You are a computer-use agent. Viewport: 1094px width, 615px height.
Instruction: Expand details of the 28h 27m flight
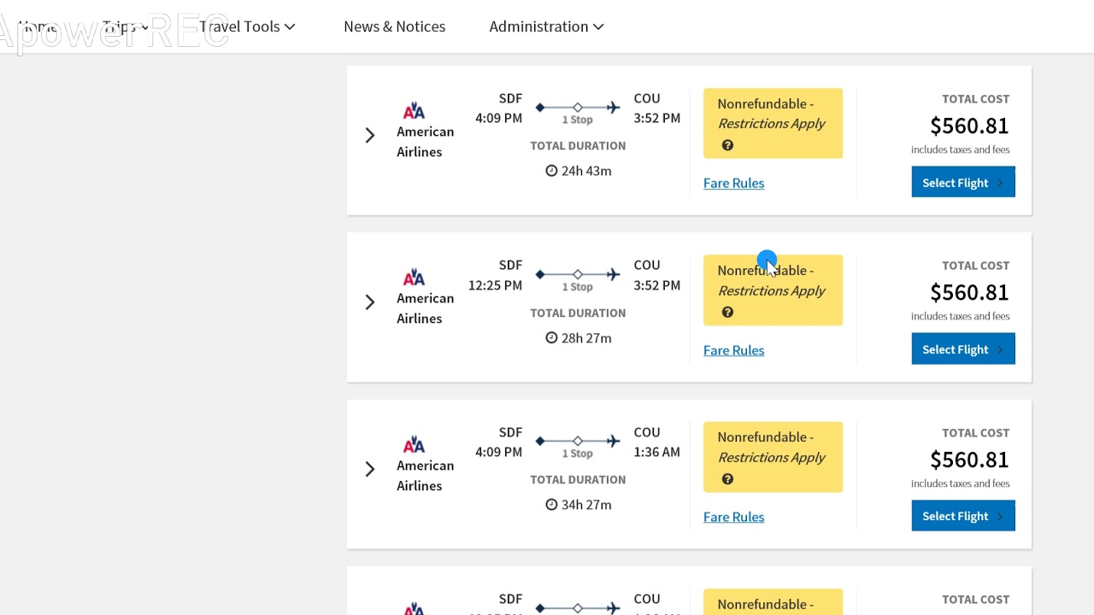tap(370, 302)
